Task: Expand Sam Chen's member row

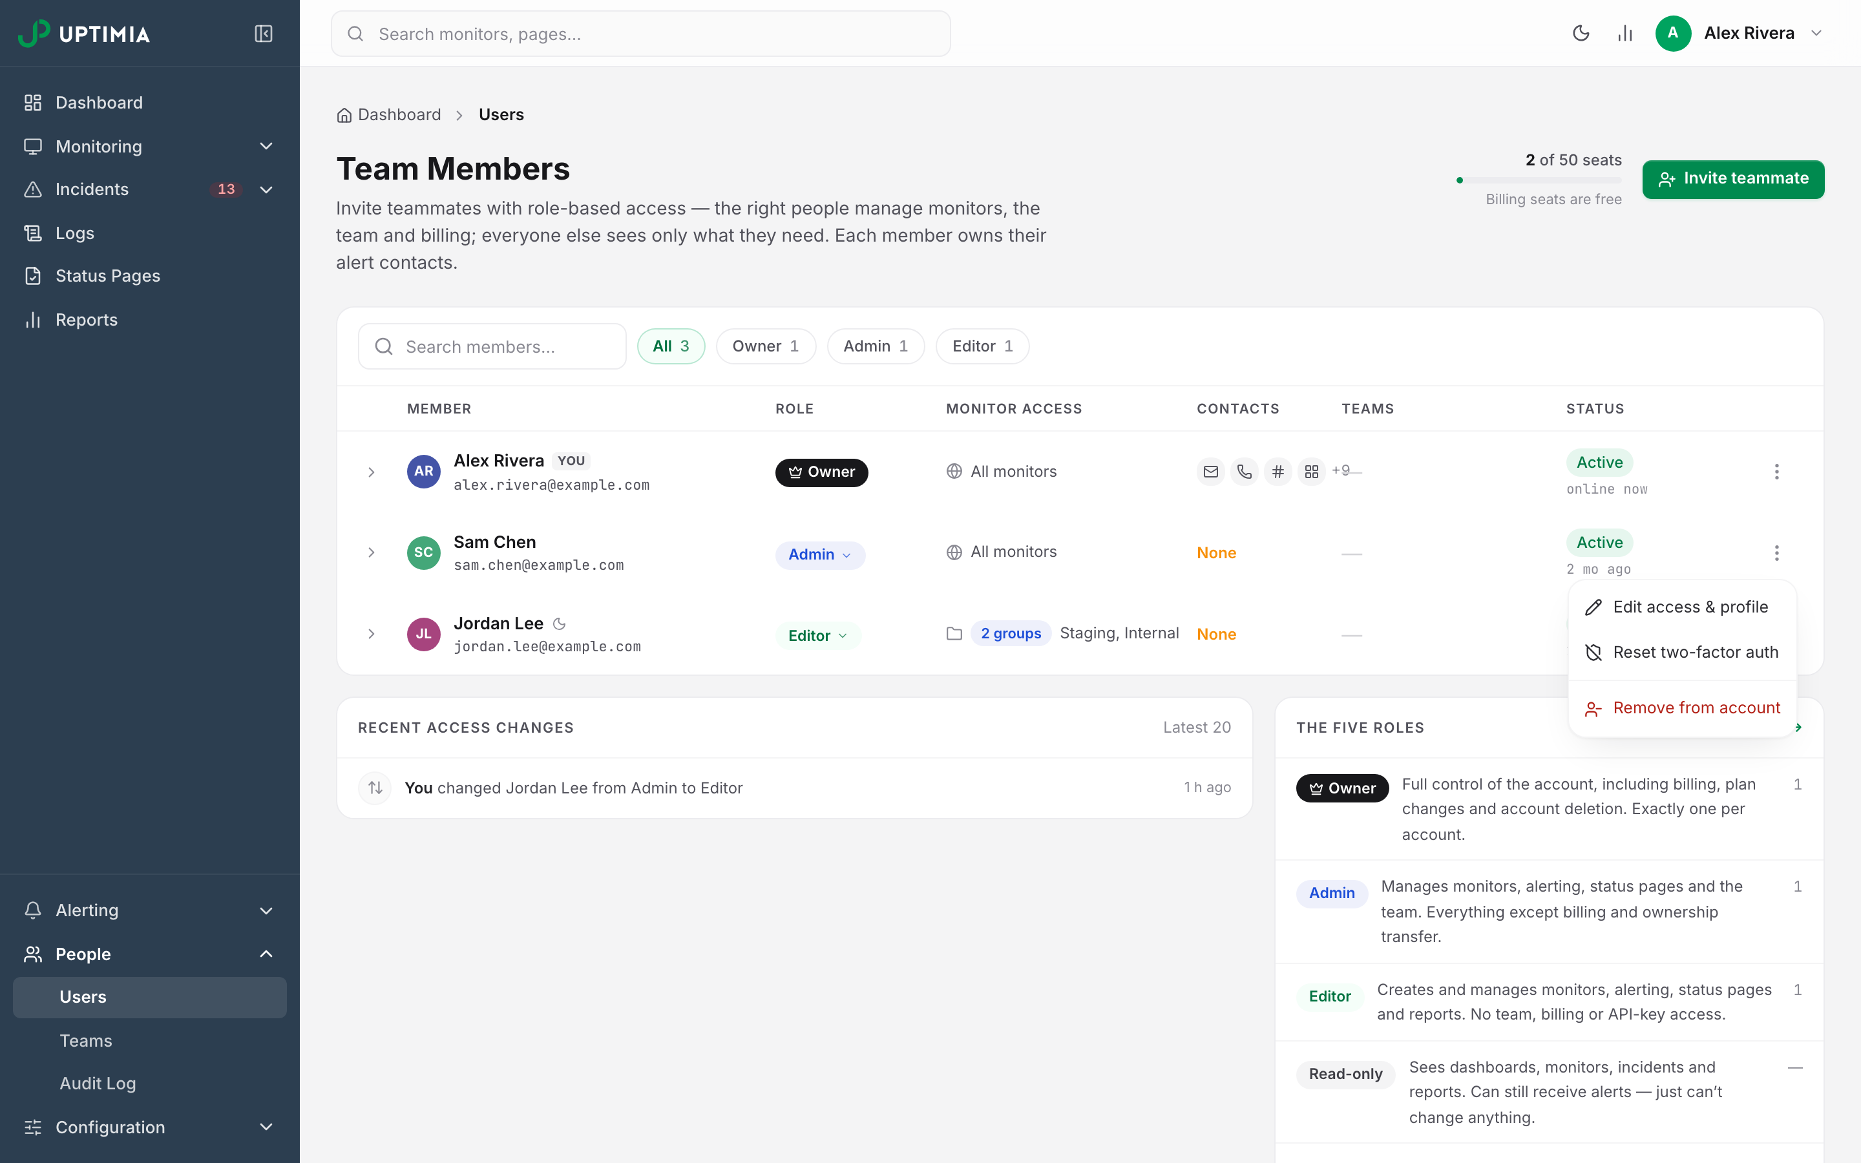Action: coord(372,553)
